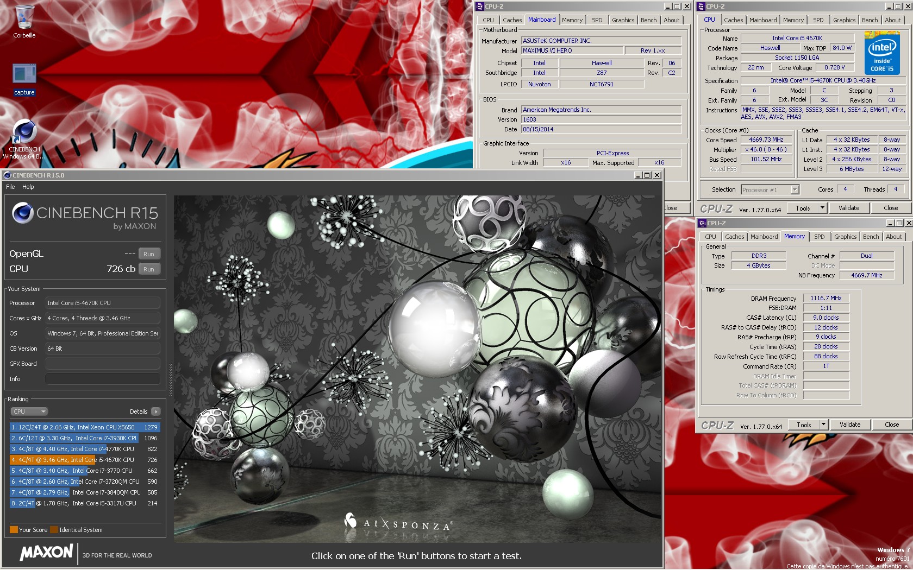Click the Identical System brown legend swatch
The width and height of the screenshot is (913, 570).
[54, 530]
